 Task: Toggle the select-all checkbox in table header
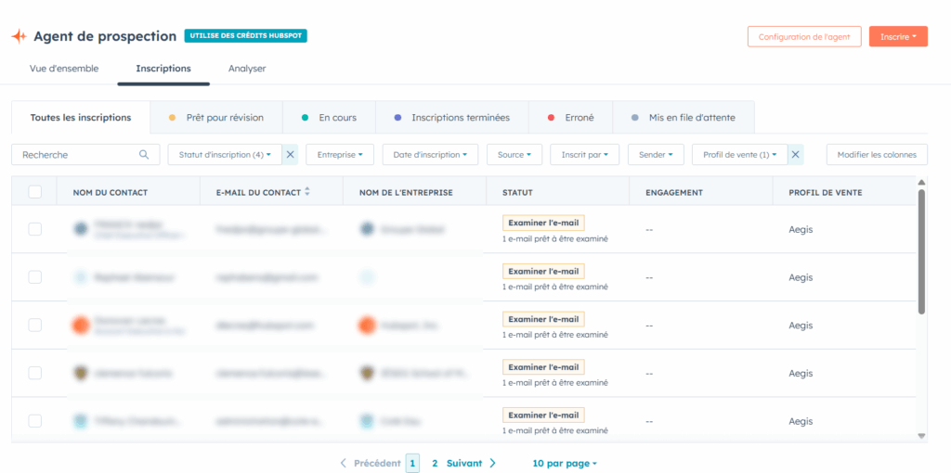(35, 192)
